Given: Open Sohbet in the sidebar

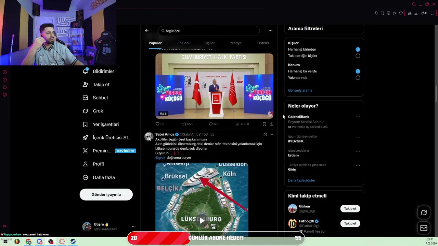Looking at the screenshot, I should [x=95, y=98].
